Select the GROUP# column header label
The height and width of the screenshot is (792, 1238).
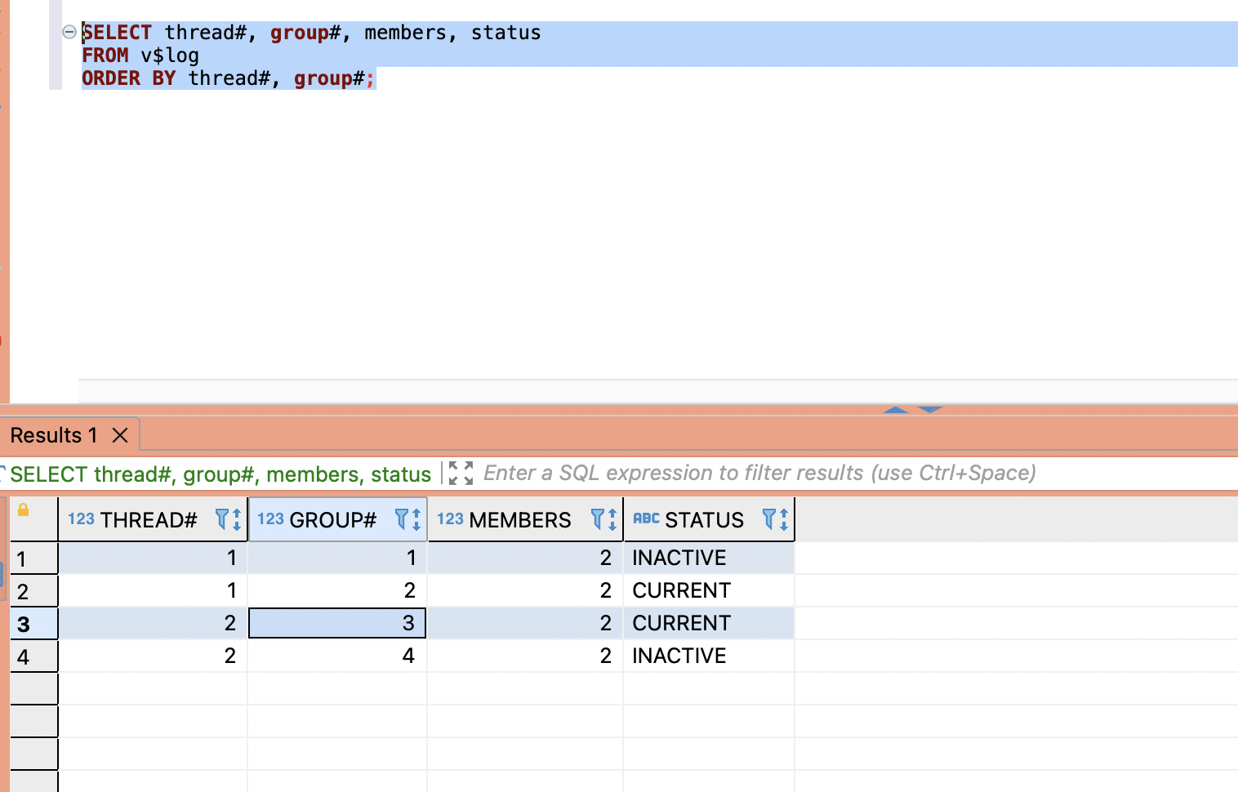click(x=332, y=520)
